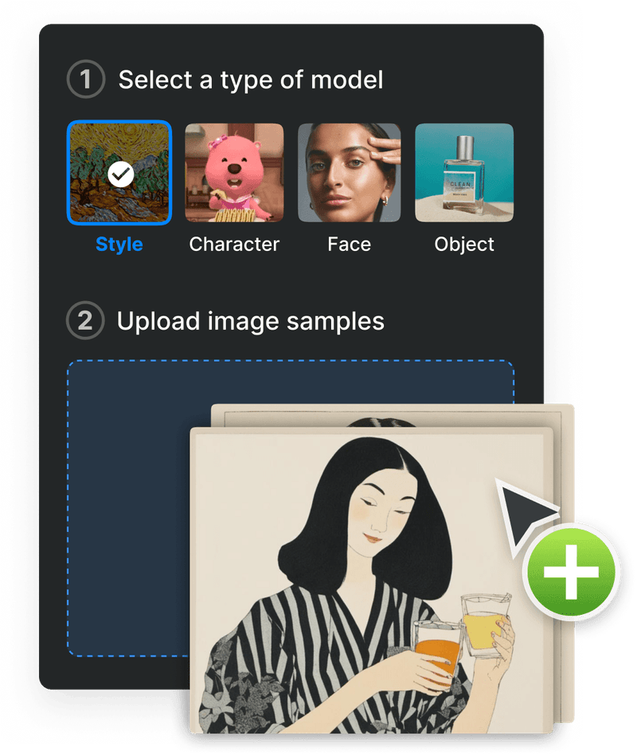The height and width of the screenshot is (755, 637).
Task: Click the Style label text
Action: [x=119, y=244]
